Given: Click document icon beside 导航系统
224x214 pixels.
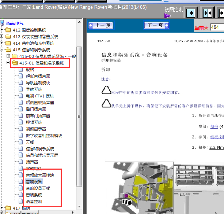Looking at the screenshot, I should coord(21,89).
